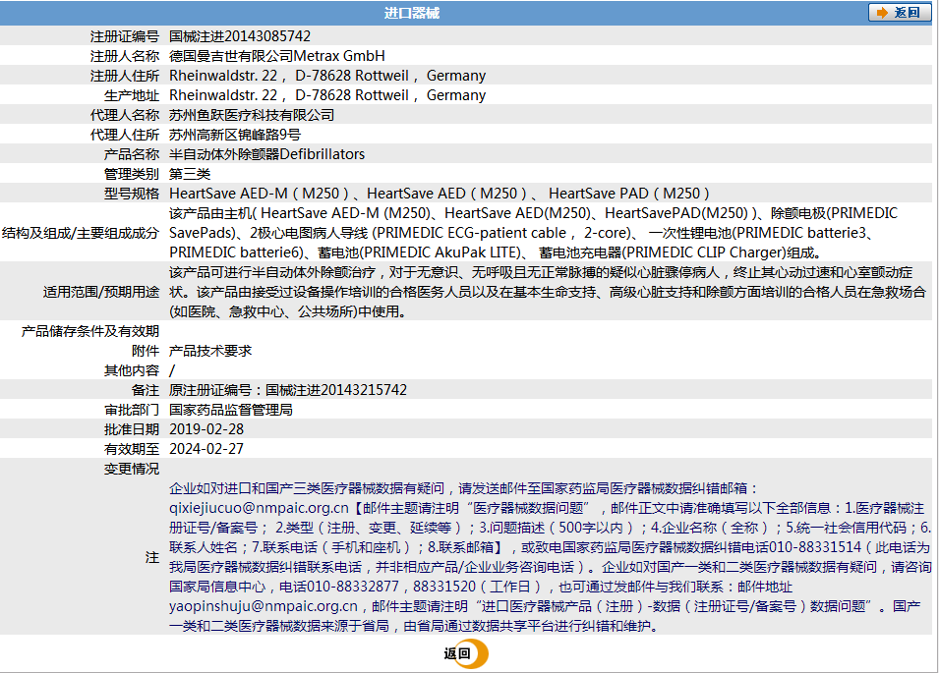This screenshot has width=939, height=673.
Task: Click the 代理人名称 field label
Action: pyautogui.click(x=125, y=116)
